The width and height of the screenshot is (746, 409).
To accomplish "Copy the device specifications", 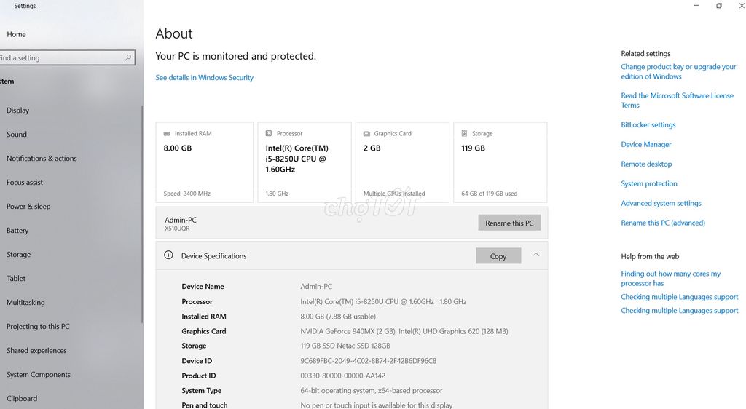I will [498, 256].
